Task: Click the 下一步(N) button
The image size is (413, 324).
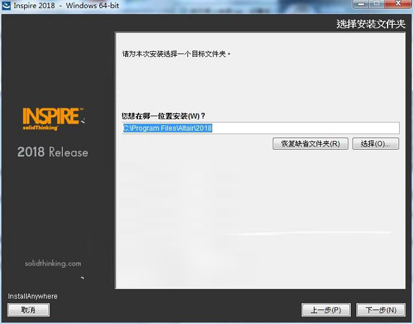Action: pyautogui.click(x=381, y=310)
